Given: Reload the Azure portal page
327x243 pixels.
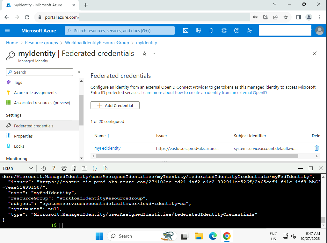Looking at the screenshot, I should pos(27,17).
